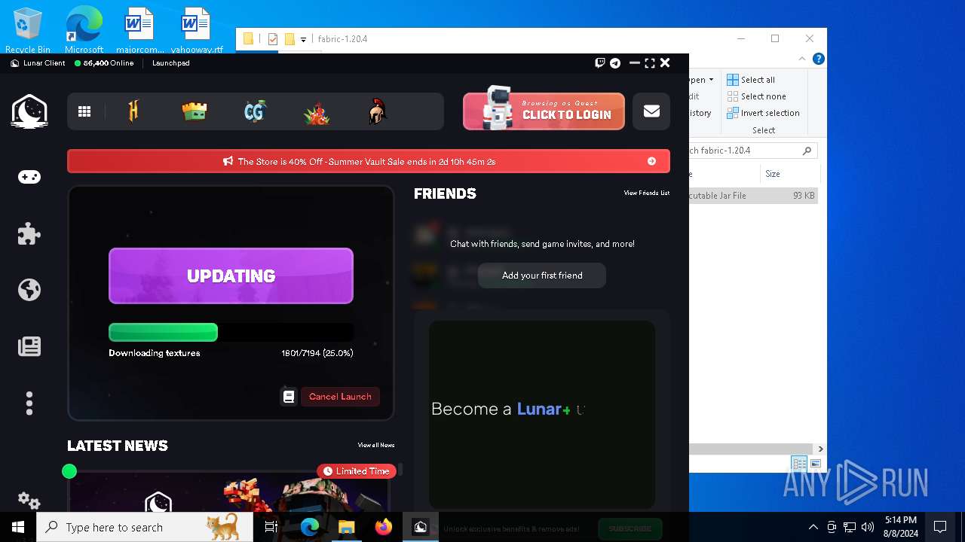965x542 pixels.
Task: Open the notification center
Action: coord(940,527)
